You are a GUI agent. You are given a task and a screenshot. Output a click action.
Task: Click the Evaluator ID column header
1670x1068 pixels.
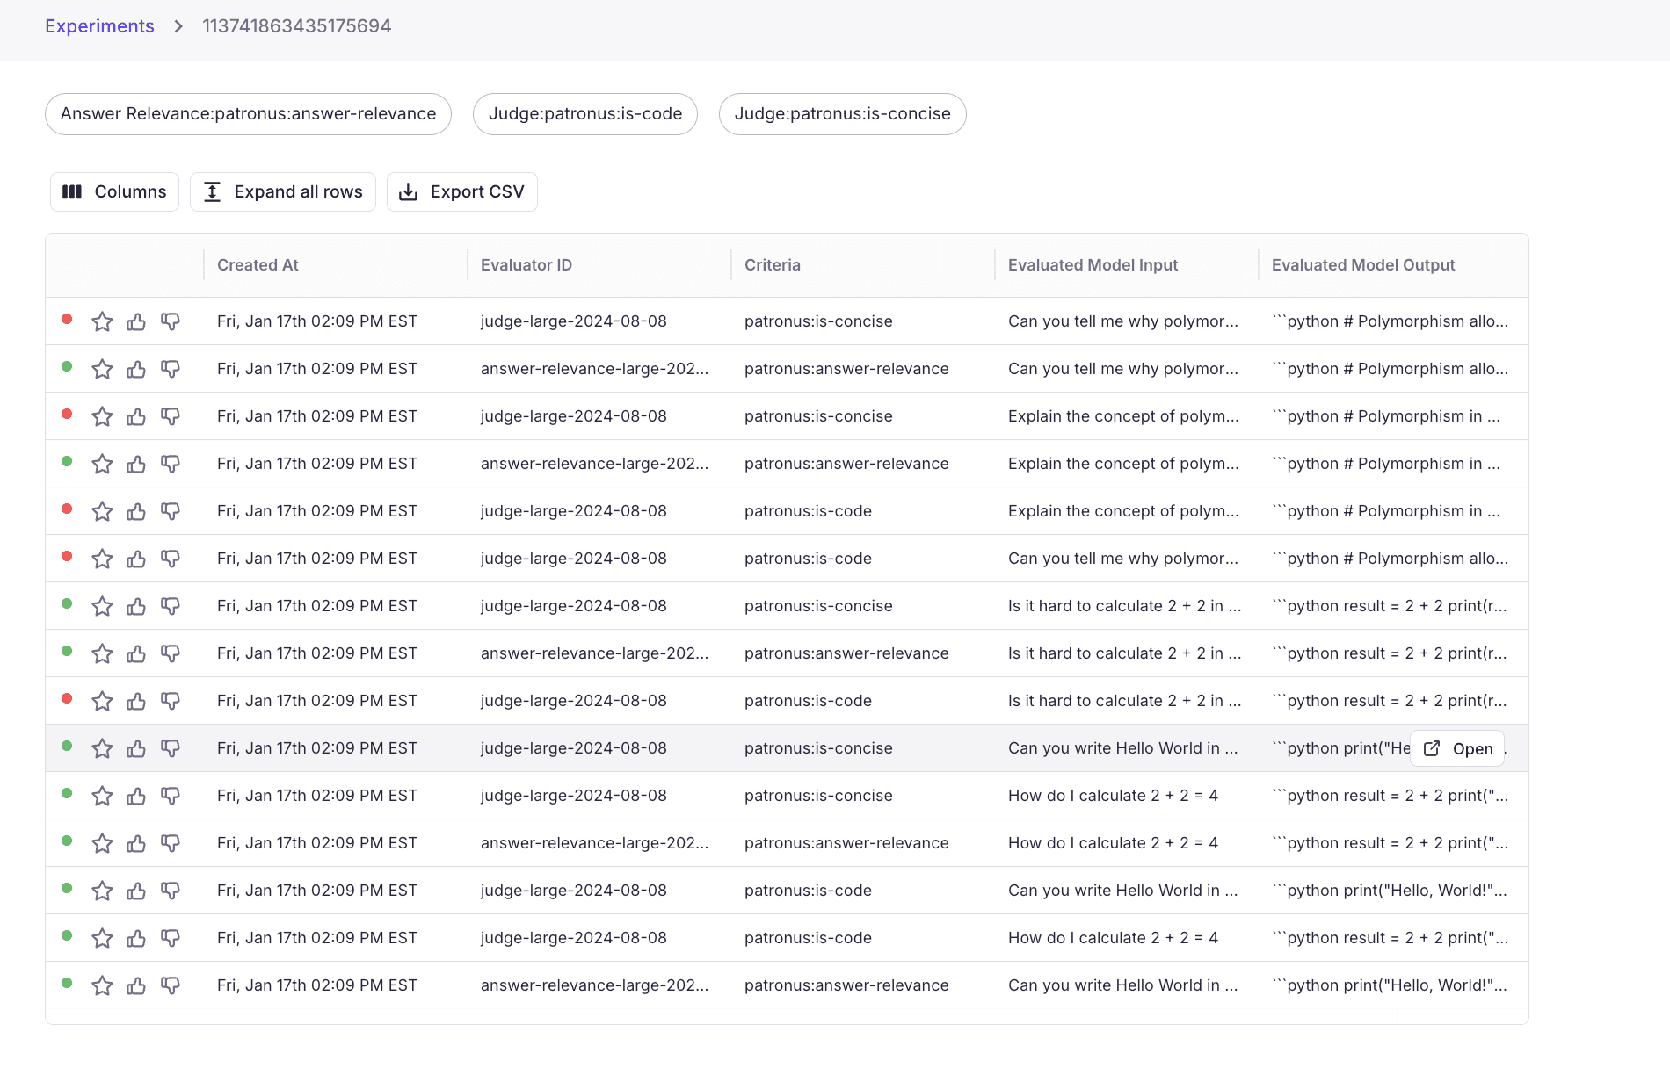tap(526, 265)
